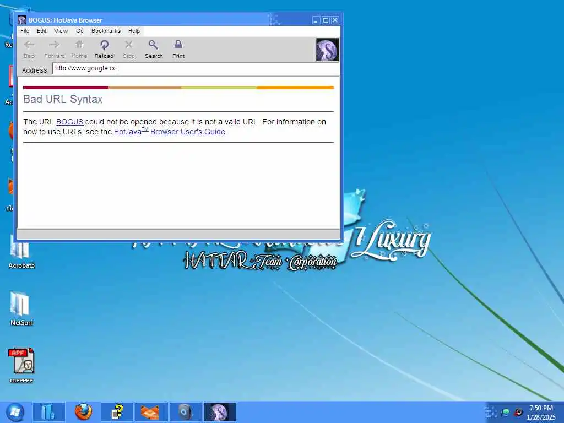
Task: Open the File menu
Action: (25, 31)
